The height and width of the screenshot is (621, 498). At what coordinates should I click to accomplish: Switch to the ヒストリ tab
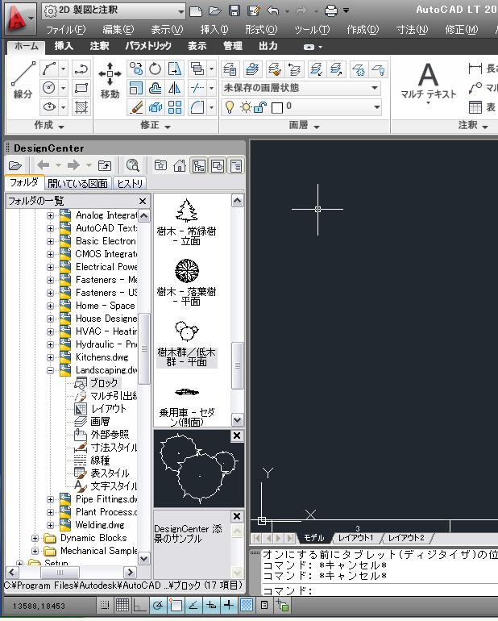(130, 183)
